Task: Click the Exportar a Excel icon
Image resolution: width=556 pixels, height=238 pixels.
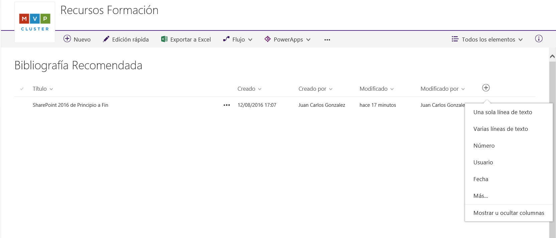Action: click(x=164, y=39)
